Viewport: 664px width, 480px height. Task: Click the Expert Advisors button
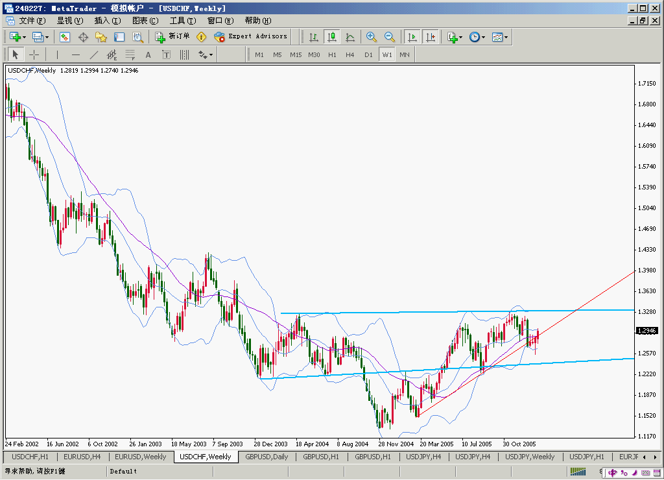(250, 37)
